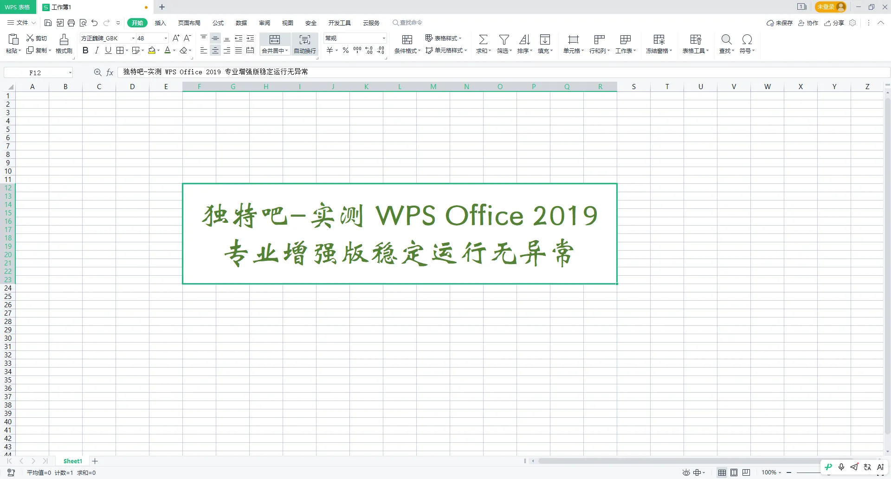Open the font size dropdown showing 48
The height and width of the screenshot is (479, 891).
[166, 38]
